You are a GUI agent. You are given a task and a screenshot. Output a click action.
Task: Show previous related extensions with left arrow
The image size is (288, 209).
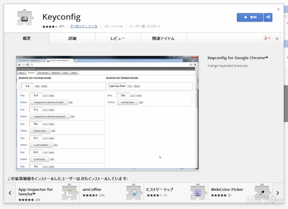click(x=10, y=193)
